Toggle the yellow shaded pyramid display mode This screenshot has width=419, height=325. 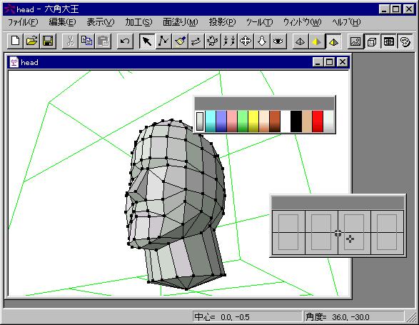coord(317,41)
